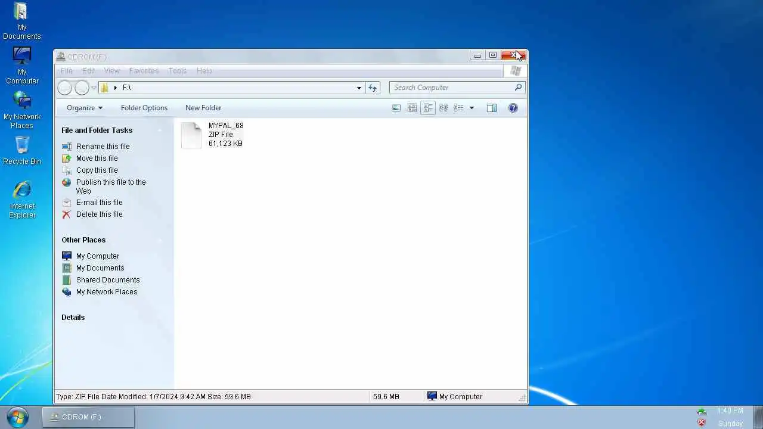
Task: Click the red X Delete file icon
Action: (67, 214)
